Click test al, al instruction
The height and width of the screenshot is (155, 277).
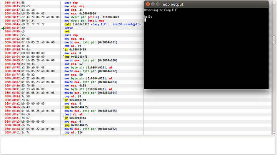73,114
